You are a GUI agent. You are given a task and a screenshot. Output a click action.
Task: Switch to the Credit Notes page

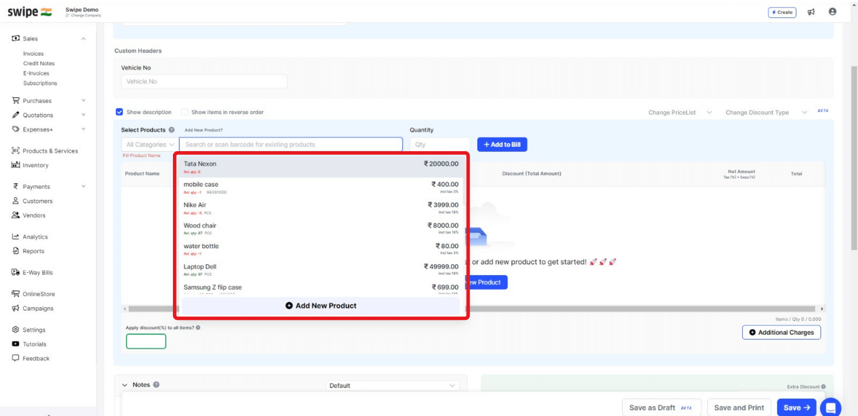tap(38, 63)
